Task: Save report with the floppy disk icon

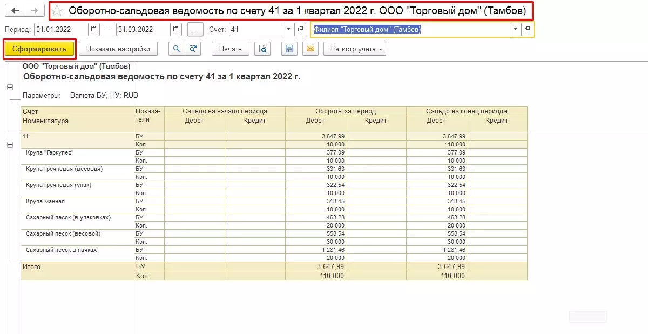Action: (289, 49)
